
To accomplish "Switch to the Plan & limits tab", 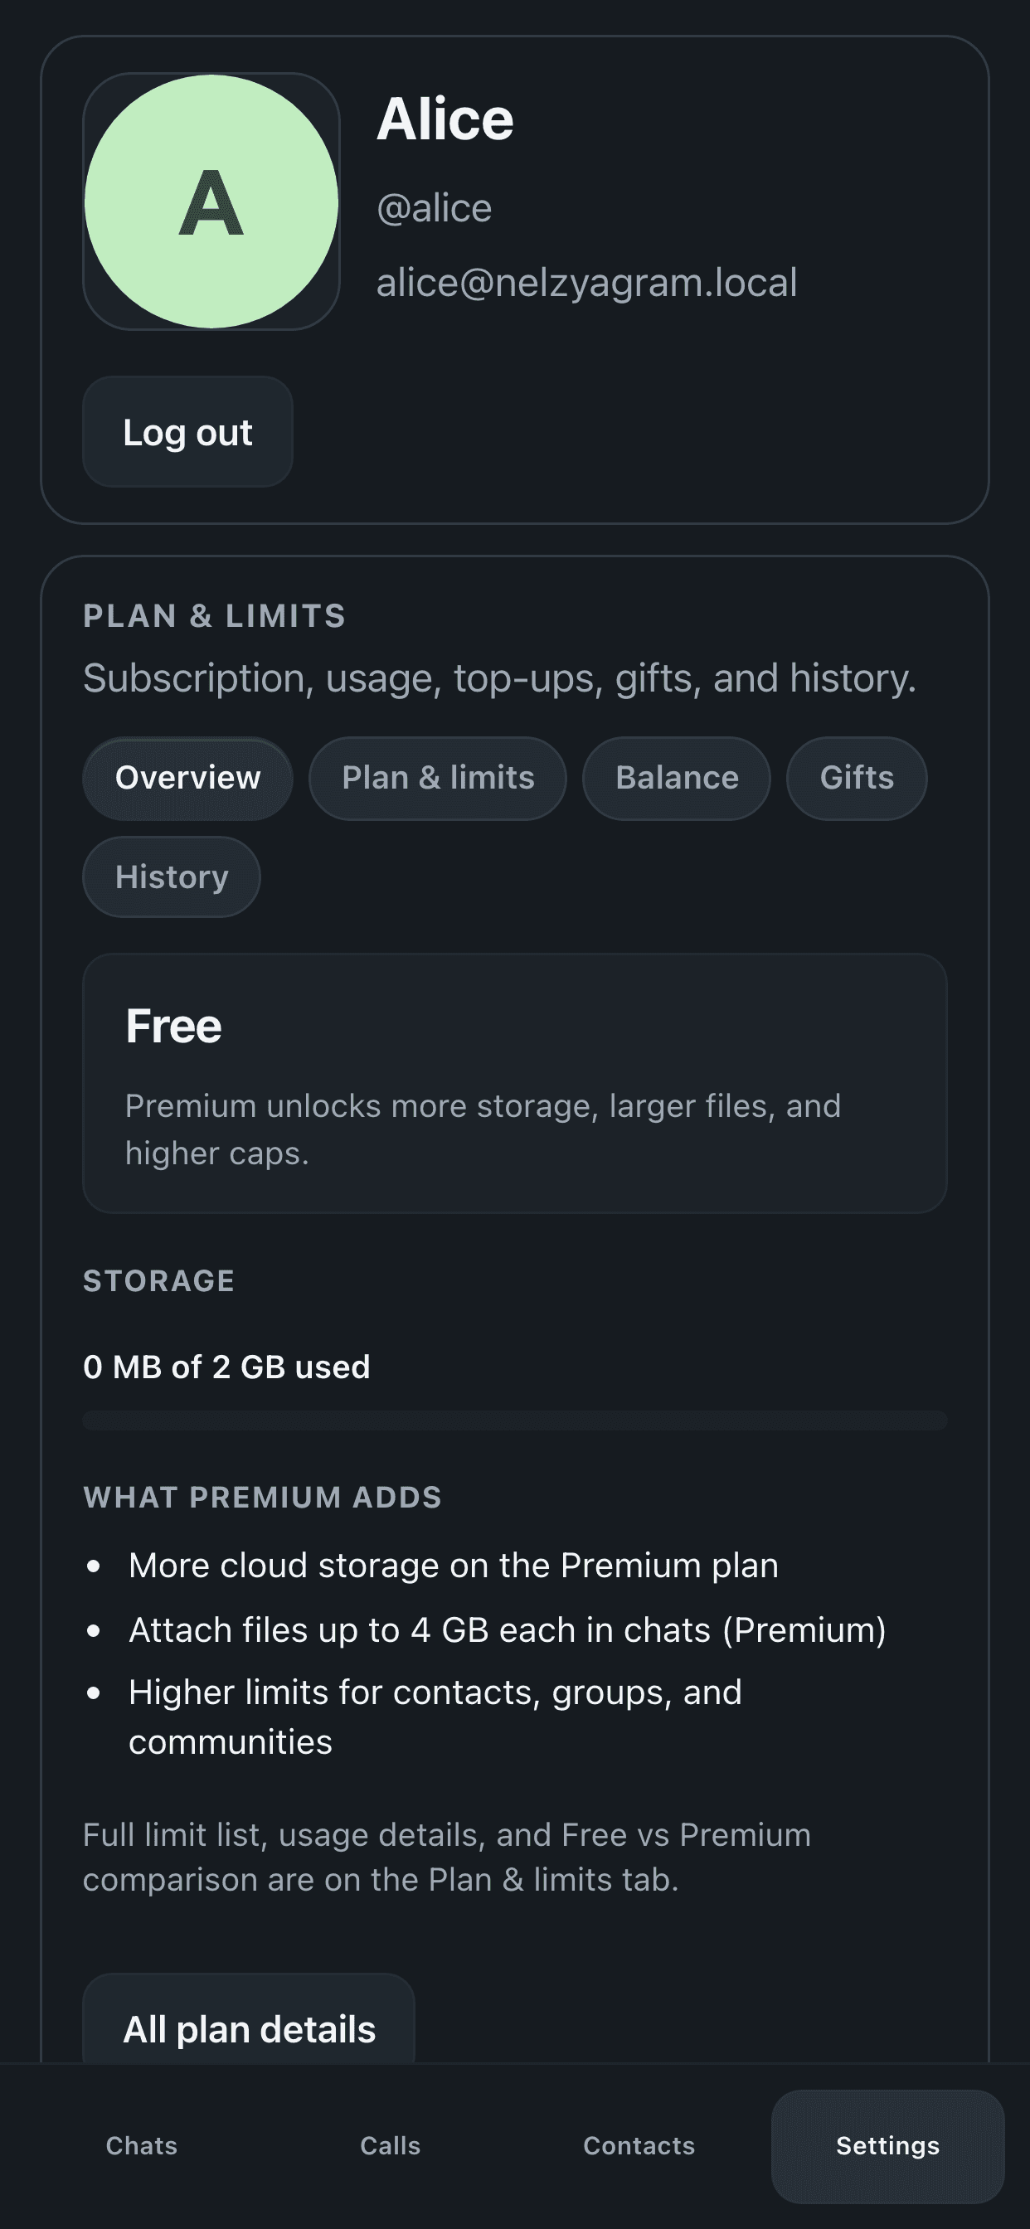I will pos(438,778).
